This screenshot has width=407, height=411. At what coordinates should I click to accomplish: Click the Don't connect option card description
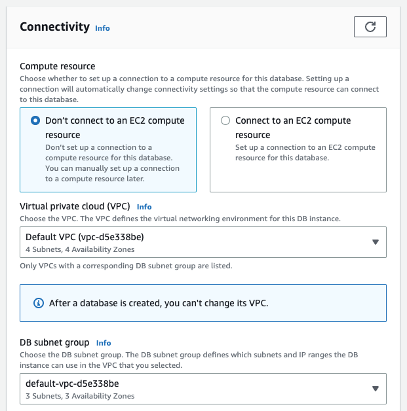[112, 163]
